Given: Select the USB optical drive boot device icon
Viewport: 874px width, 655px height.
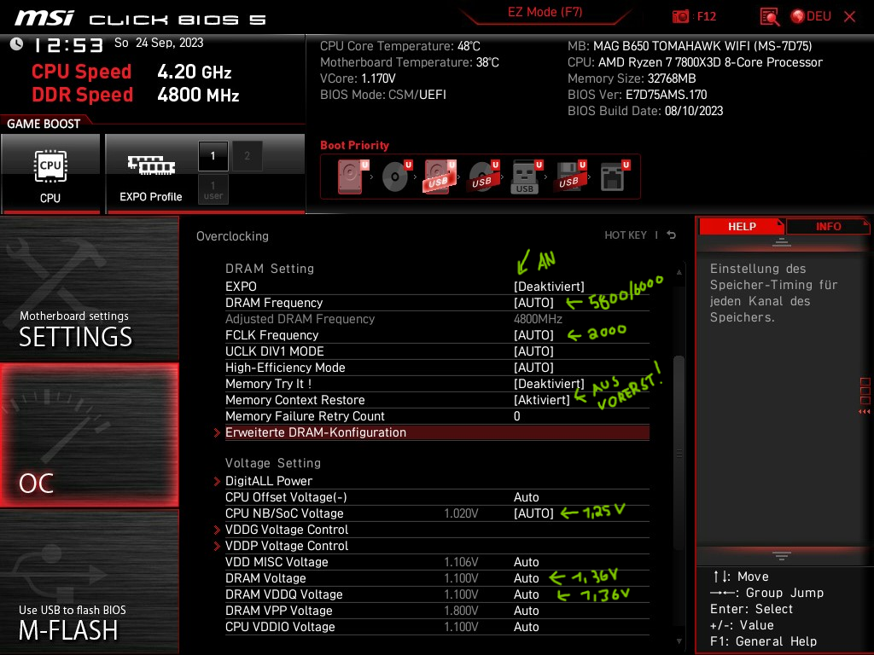Looking at the screenshot, I should point(483,176).
